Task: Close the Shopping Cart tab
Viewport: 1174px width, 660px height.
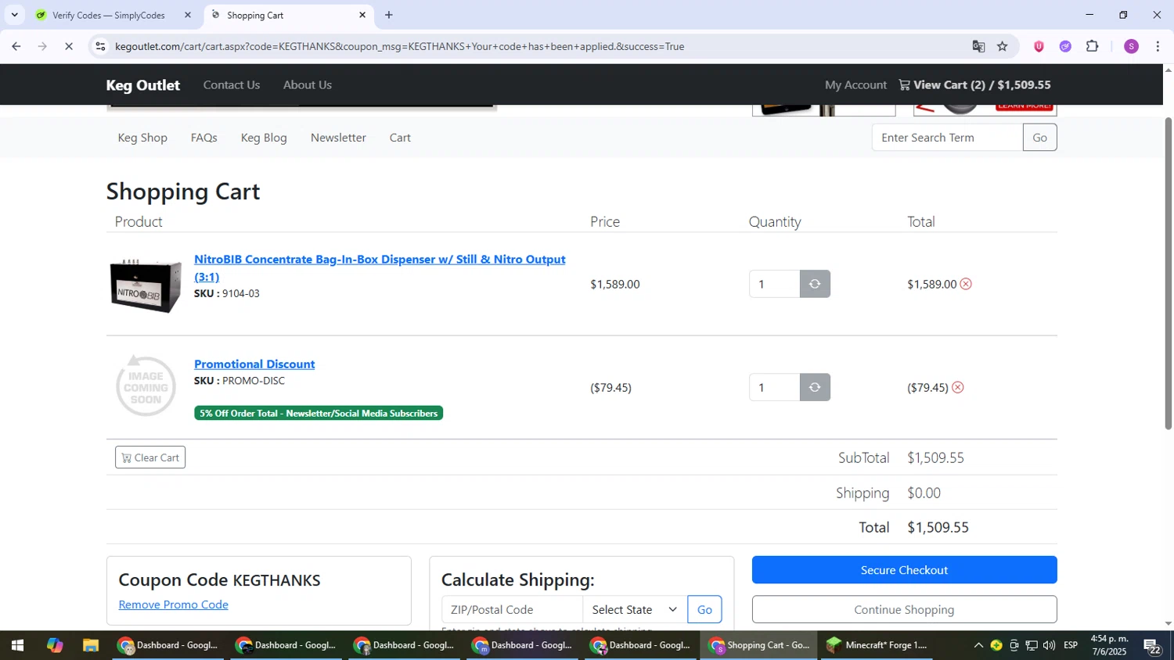Action: pyautogui.click(x=362, y=15)
